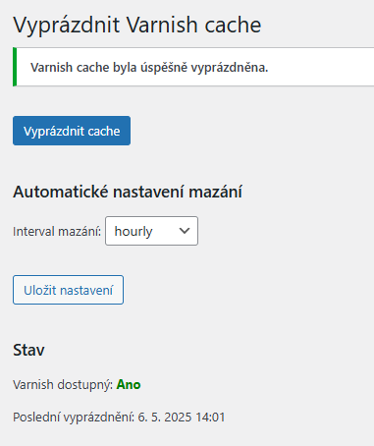
Task: Click the word 'Varnish' in page title
Action: tap(162, 25)
